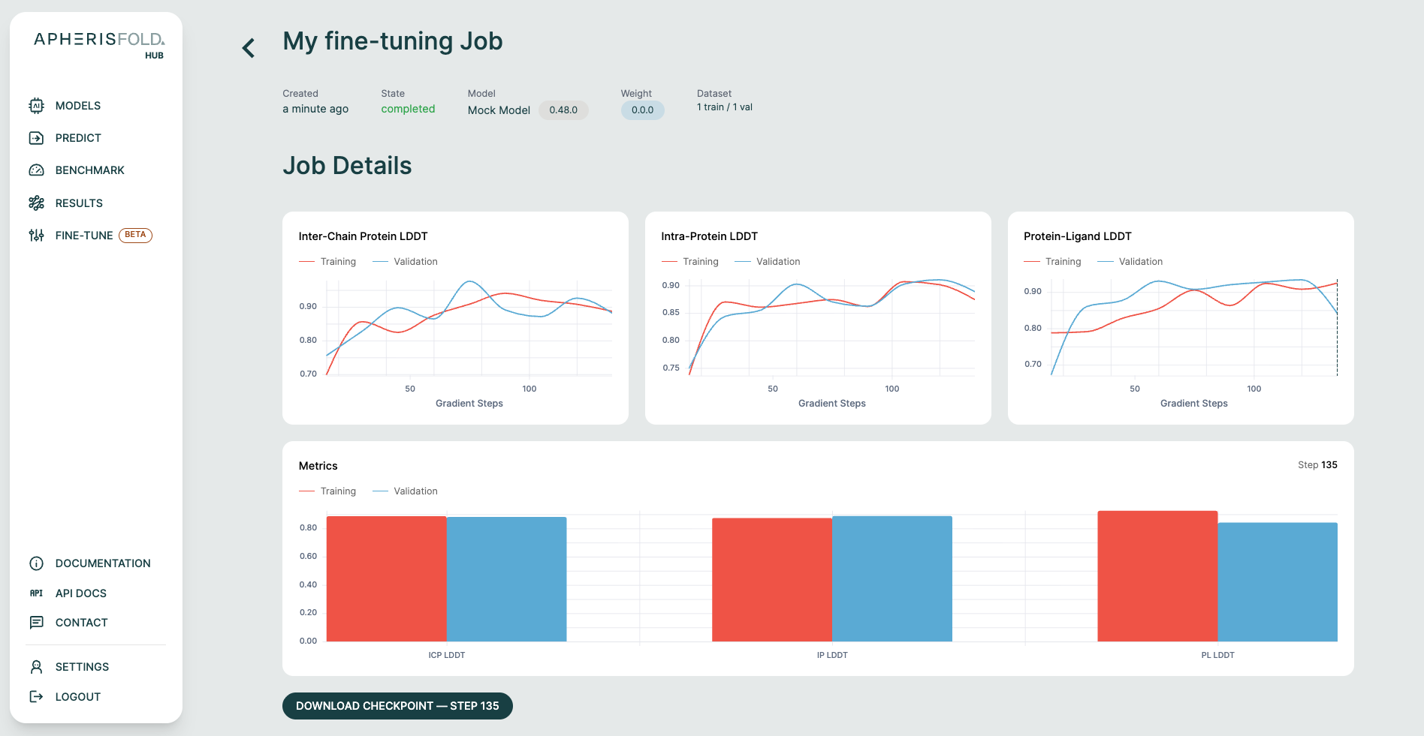Click the Predict arrow icon
The height and width of the screenshot is (736, 1424).
[36, 138]
